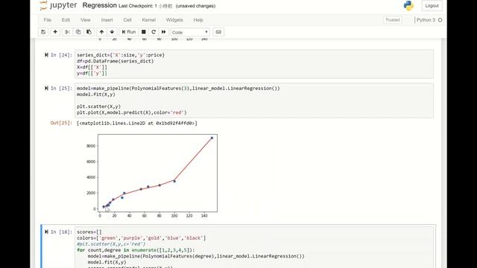Screen dimensions: 477x268
Task: Click the kernel idle circle indicator
Action: pos(440,20)
